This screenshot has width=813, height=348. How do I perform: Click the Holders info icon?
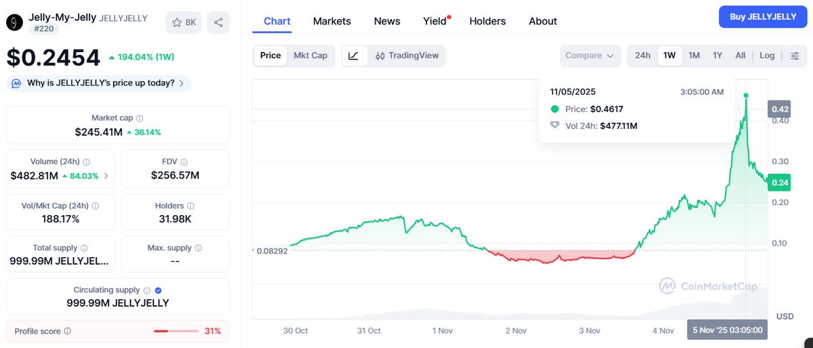(x=191, y=206)
